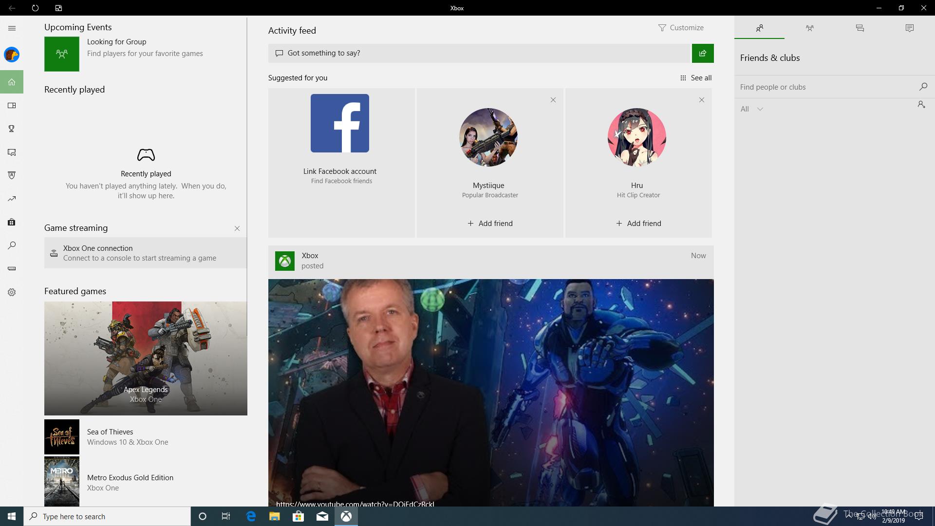Click the Got something to say field
The height and width of the screenshot is (526, 935).
(x=480, y=53)
